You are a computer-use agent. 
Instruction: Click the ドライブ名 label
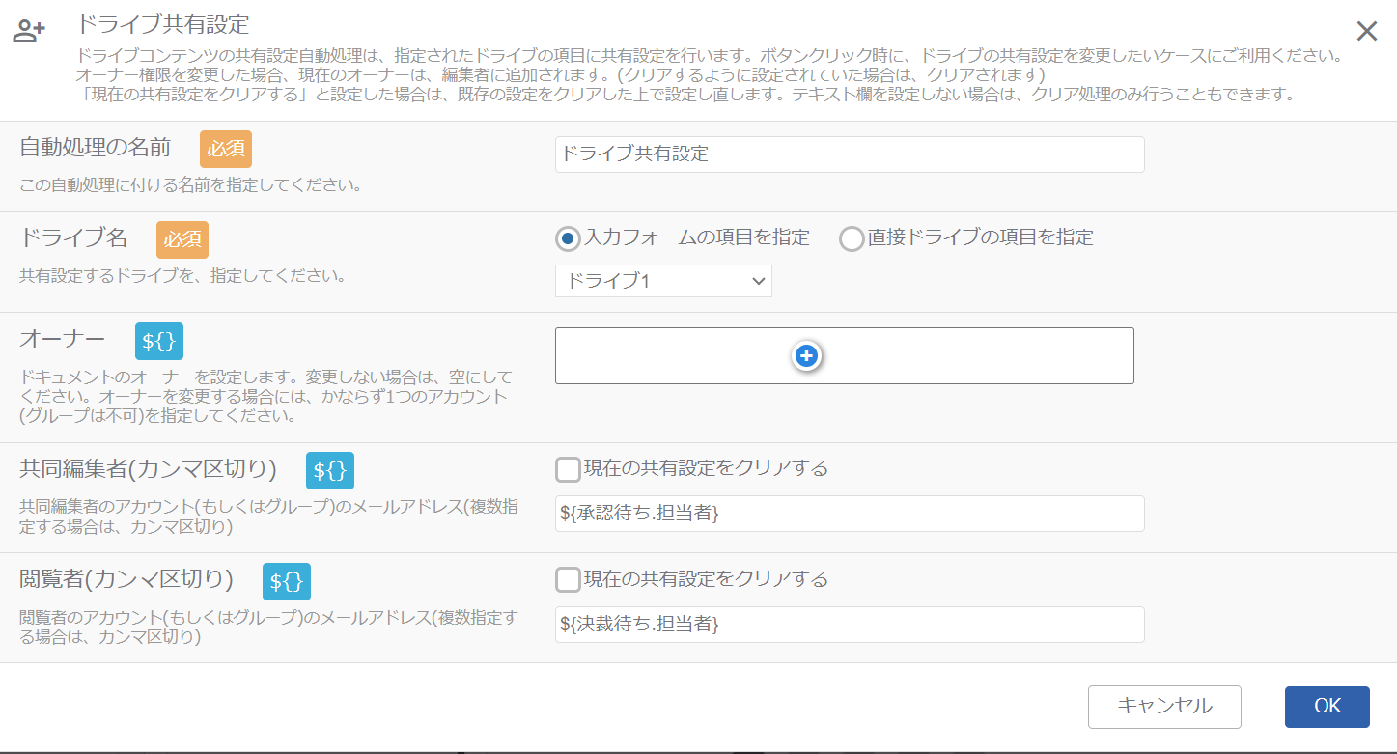click(x=73, y=237)
